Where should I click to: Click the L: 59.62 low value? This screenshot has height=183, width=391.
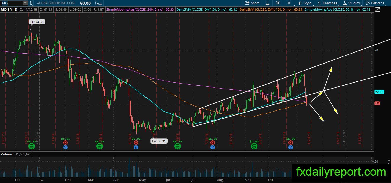coord(75,9)
